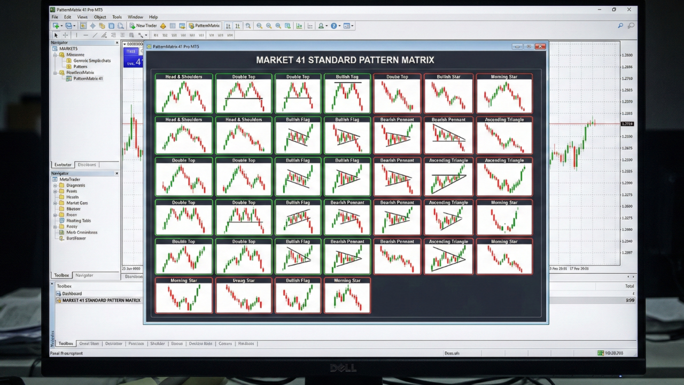Open the Object menu
This screenshot has height=385, width=684.
pyautogui.click(x=100, y=17)
